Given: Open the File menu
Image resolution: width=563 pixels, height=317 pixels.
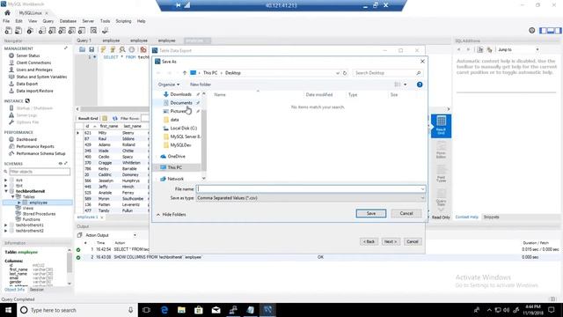Looking at the screenshot, I should coord(6,21).
